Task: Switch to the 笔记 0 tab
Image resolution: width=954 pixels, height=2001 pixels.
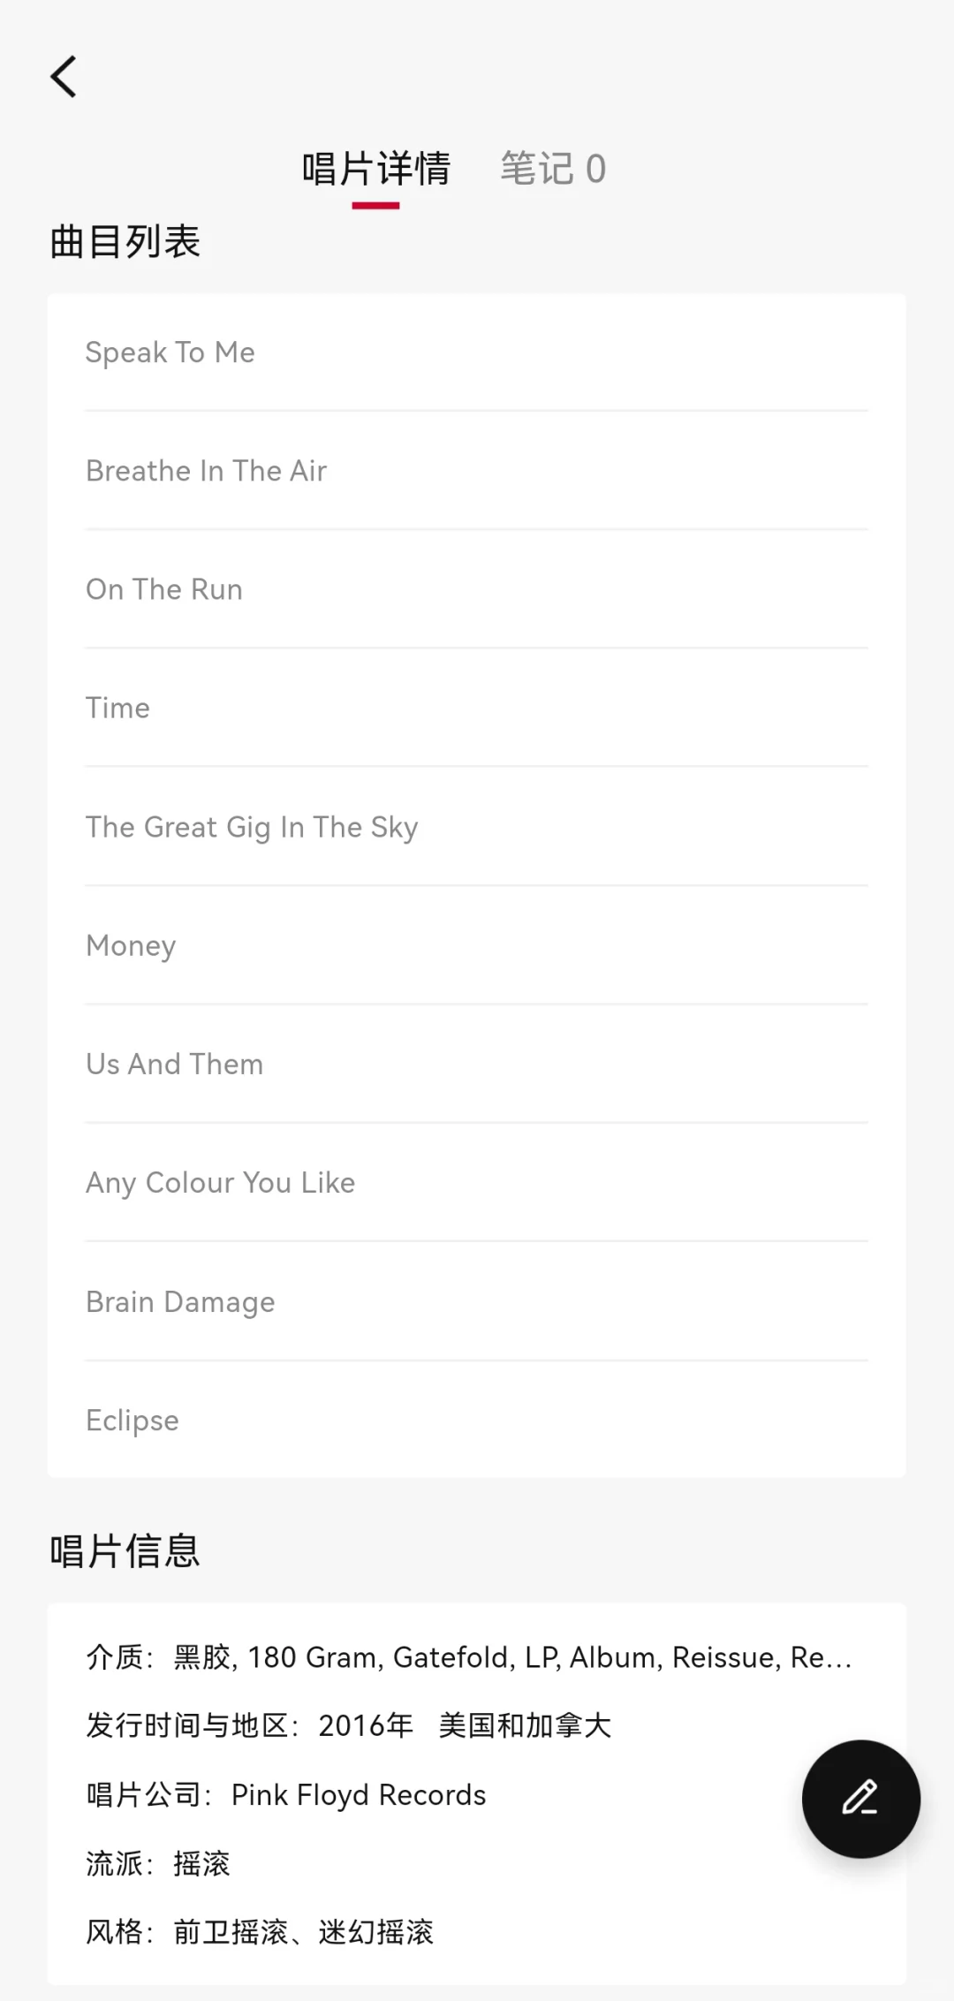Action: click(553, 168)
